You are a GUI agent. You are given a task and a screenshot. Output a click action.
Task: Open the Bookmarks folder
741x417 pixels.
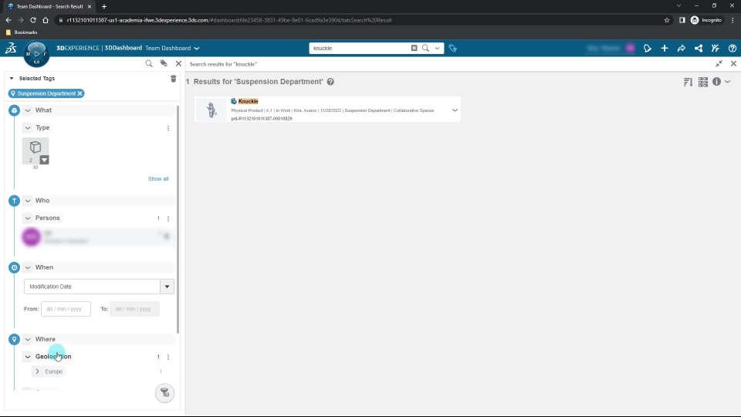tap(22, 32)
